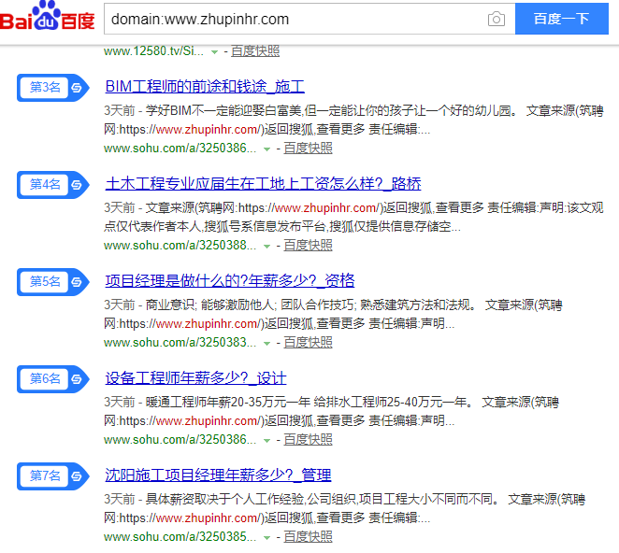The height and width of the screenshot is (553, 619).
Task: Expand dropdown arrow after www.sohu.com/a/3250383...
Action: 266,343
